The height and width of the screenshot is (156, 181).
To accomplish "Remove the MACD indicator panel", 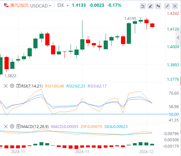I will pos(6,126).
